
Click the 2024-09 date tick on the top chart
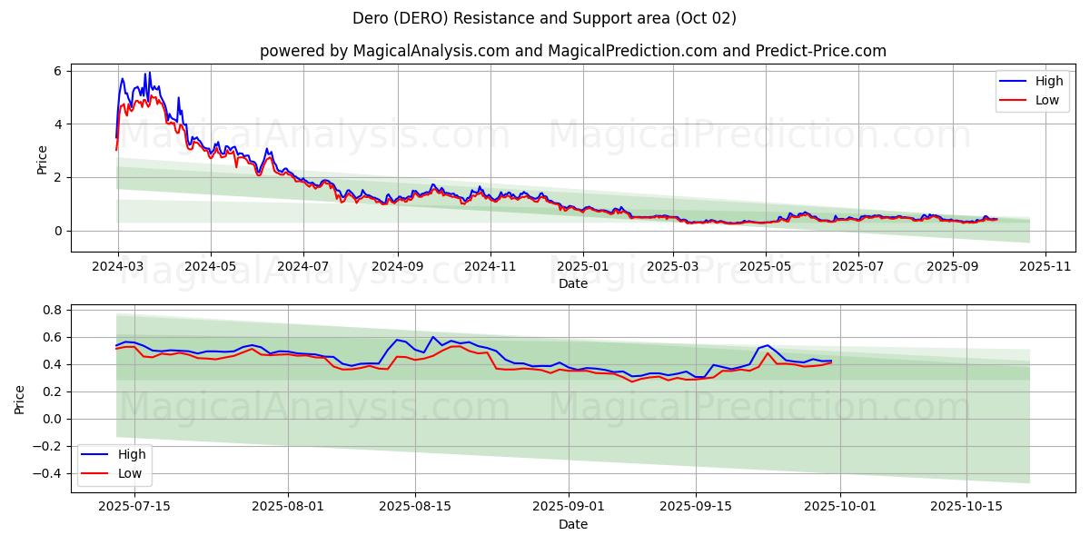tap(397, 268)
